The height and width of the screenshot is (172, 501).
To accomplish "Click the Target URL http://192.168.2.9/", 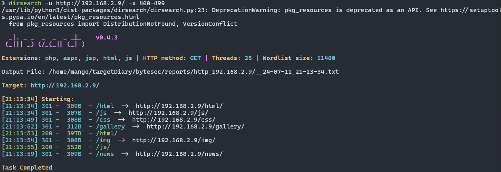I will [x=65, y=85].
